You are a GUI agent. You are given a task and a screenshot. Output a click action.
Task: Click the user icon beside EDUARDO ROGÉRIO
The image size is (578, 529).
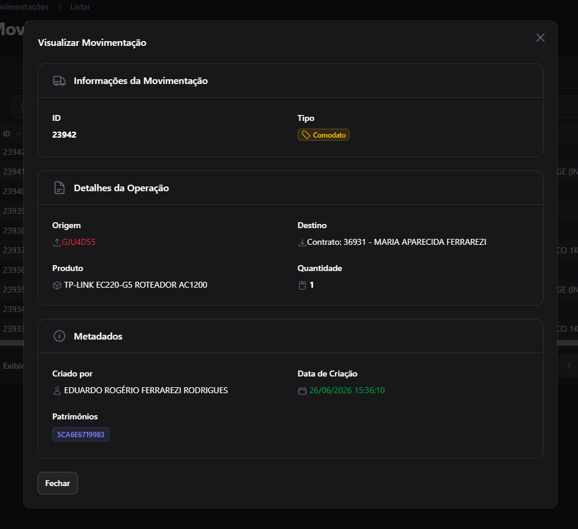tap(57, 391)
